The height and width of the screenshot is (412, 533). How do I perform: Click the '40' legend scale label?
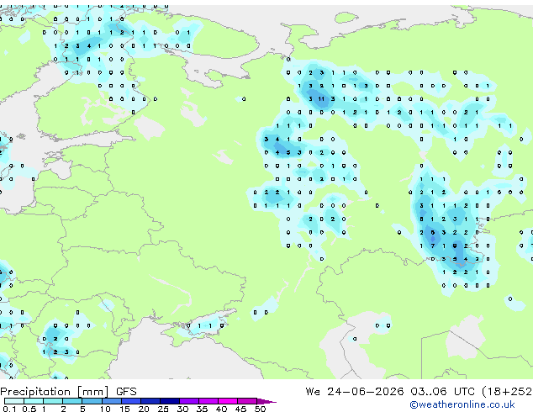(221, 409)
